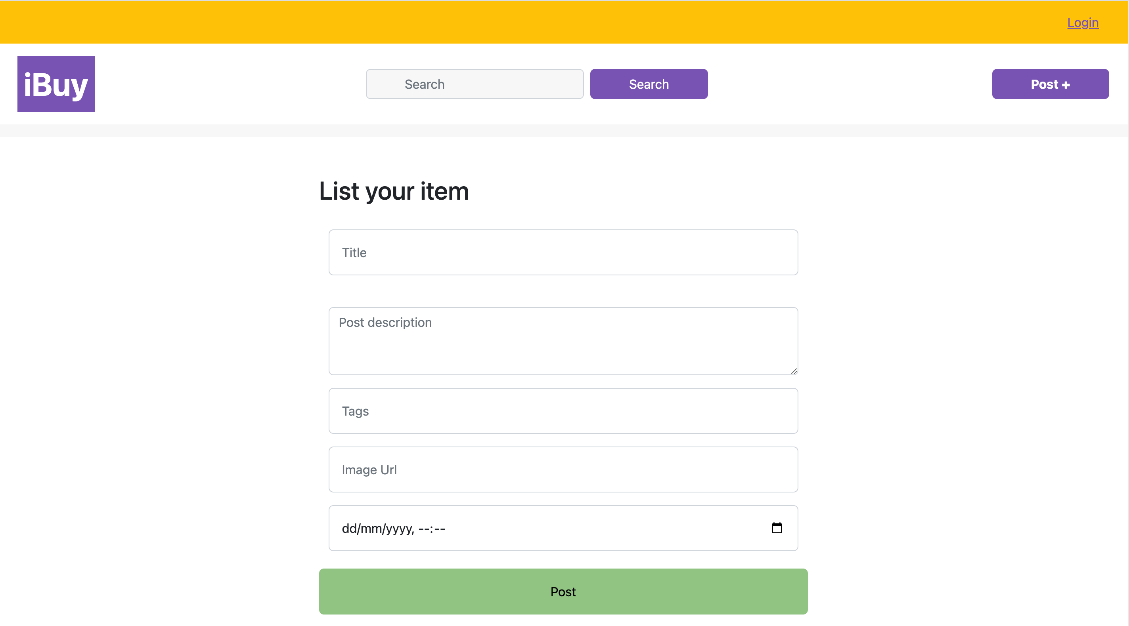Image resolution: width=1129 pixels, height=626 pixels.
Task: Click the iBuy logo
Action: click(x=55, y=84)
